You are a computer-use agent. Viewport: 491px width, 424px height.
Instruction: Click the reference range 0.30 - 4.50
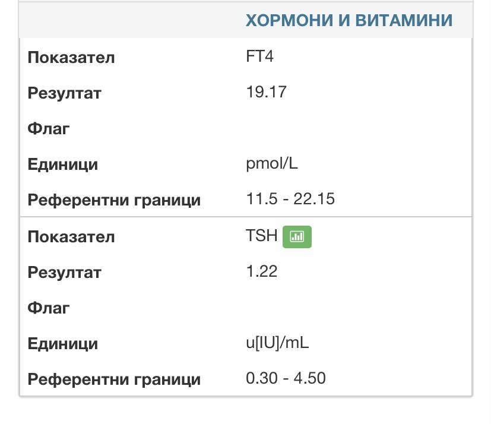(x=286, y=378)
